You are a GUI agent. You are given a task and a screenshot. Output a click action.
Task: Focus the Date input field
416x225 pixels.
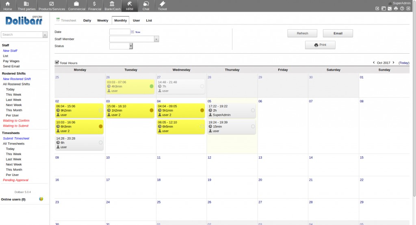point(120,32)
